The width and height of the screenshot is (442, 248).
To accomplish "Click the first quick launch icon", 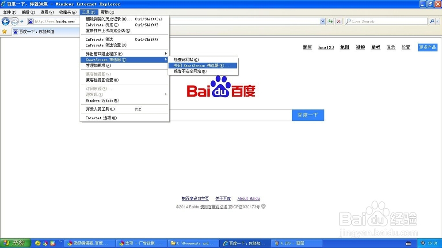I will pyautogui.click(x=38, y=243).
